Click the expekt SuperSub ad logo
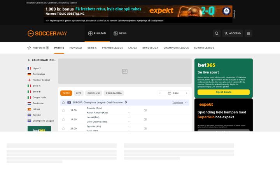 pos(206,105)
